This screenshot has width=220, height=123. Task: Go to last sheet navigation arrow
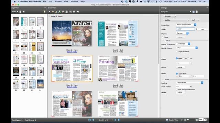tap(119, 120)
